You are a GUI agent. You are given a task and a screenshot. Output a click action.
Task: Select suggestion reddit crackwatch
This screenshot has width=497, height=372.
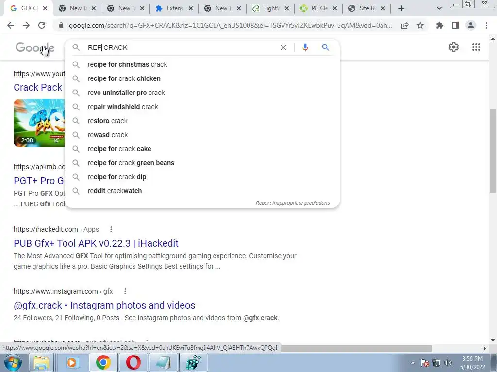[202, 191]
